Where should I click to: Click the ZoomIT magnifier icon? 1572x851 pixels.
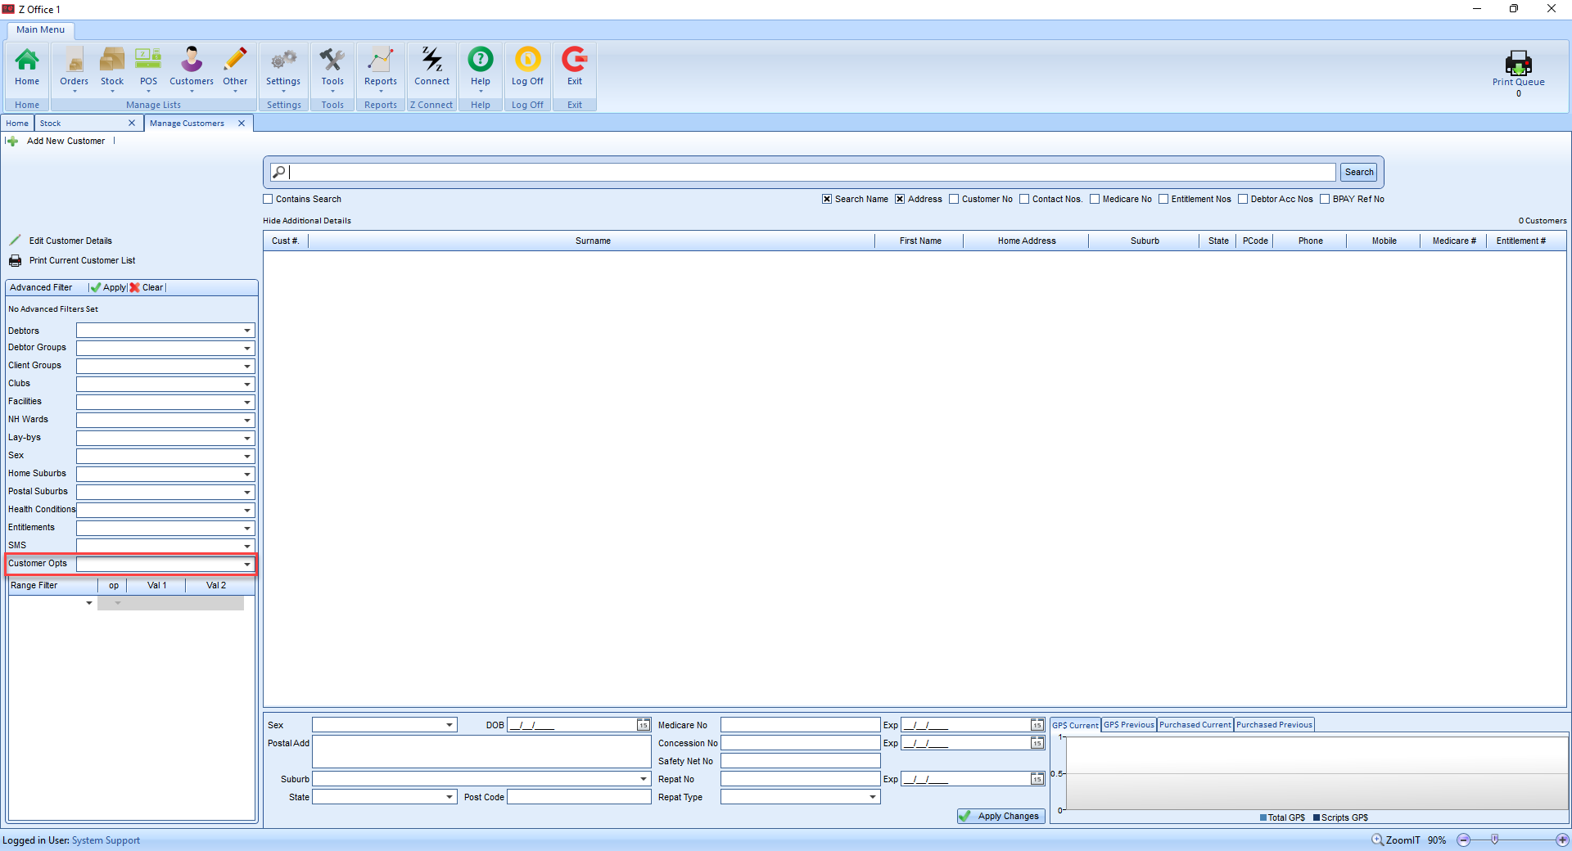(1378, 840)
